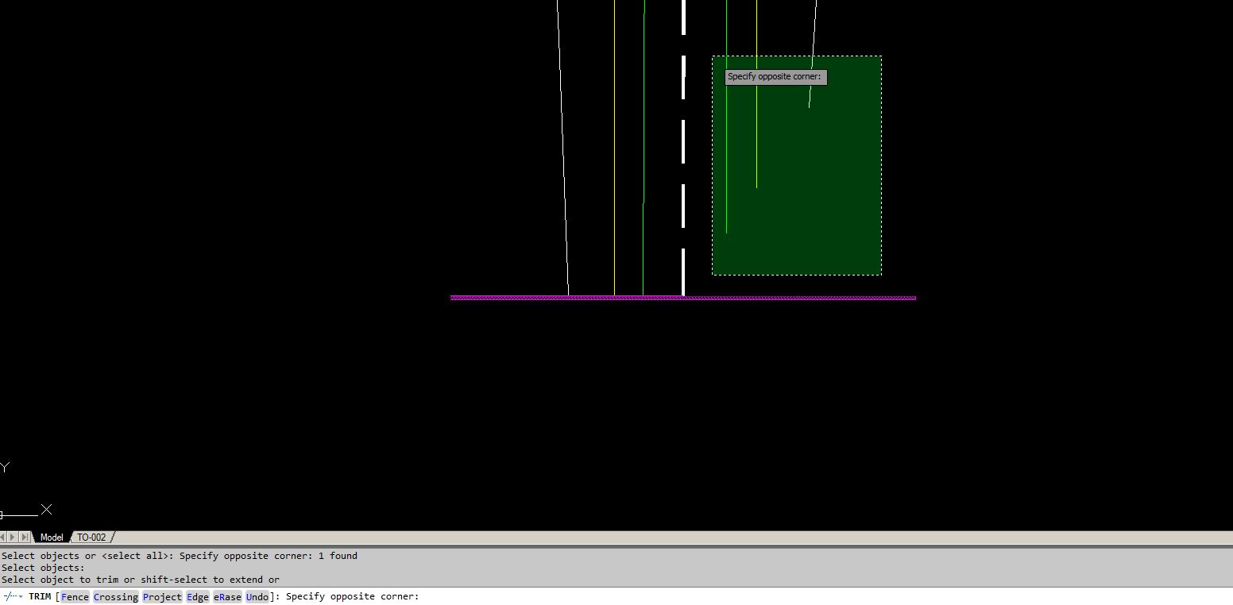
Task: Click the history line ending '1 found'
Action: (180, 556)
